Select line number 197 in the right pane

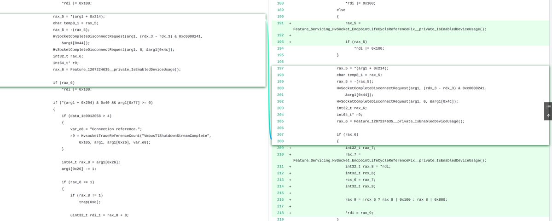(280, 68)
